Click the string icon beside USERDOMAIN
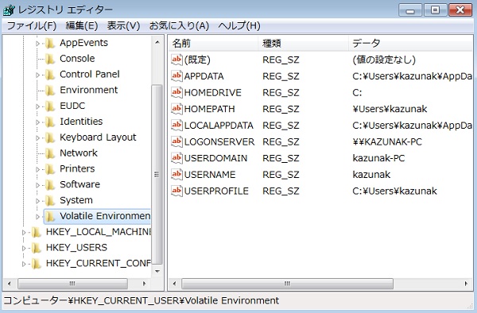The image size is (477, 313). tap(176, 158)
